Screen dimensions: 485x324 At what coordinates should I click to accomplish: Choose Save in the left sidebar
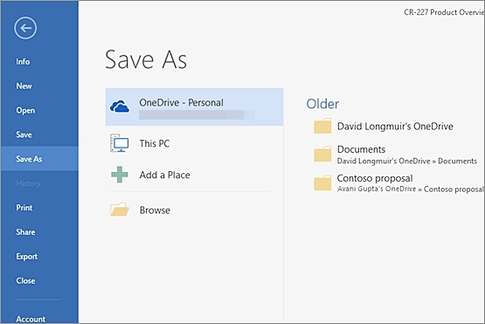pyautogui.click(x=24, y=134)
